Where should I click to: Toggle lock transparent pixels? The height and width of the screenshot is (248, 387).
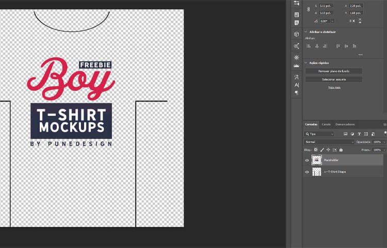[x=316, y=150]
